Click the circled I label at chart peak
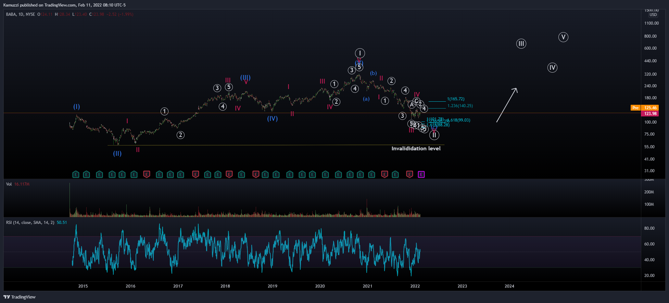 click(x=360, y=53)
